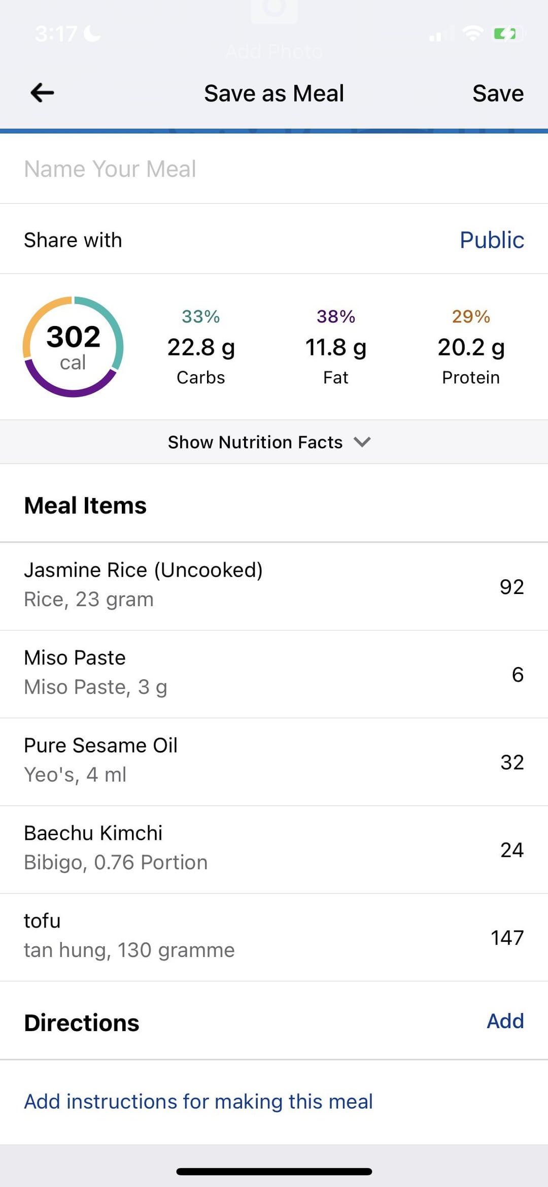Tap the 33% Carbs macro value
Viewport: 548px width, 1187px height.
coord(201,347)
